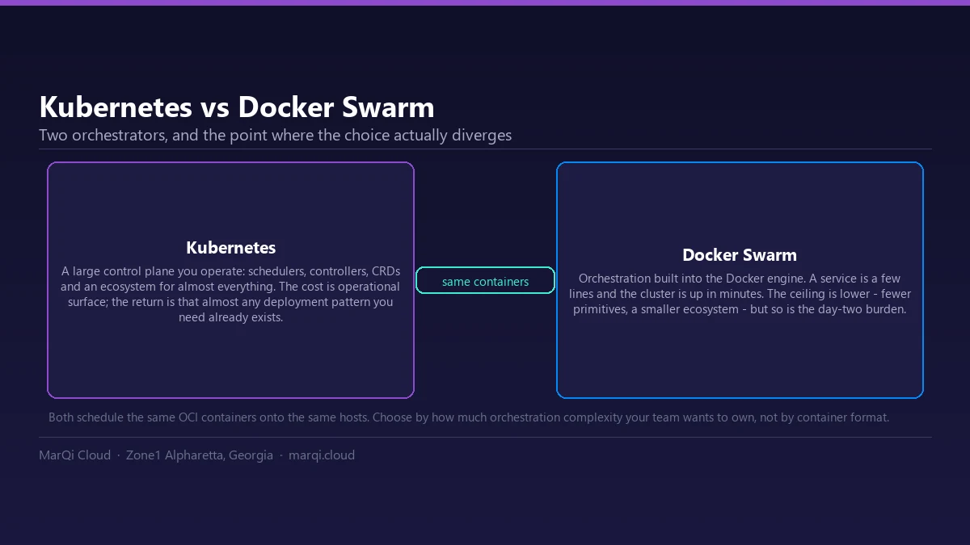The width and height of the screenshot is (970, 545).
Task: Click the 'Kubernetes vs Docker Swarm' slide title
Action: [237, 107]
